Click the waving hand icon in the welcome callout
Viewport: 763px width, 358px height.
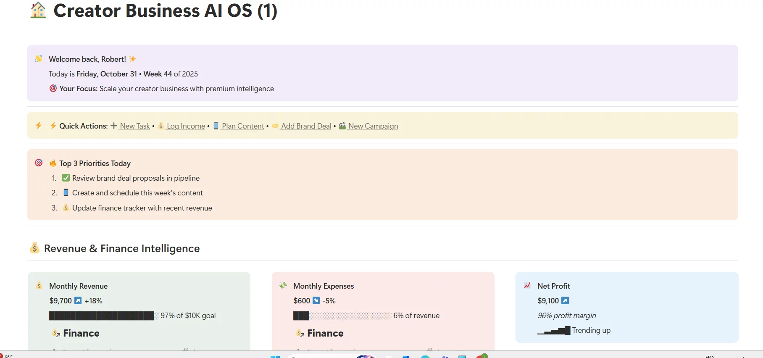[x=39, y=59]
